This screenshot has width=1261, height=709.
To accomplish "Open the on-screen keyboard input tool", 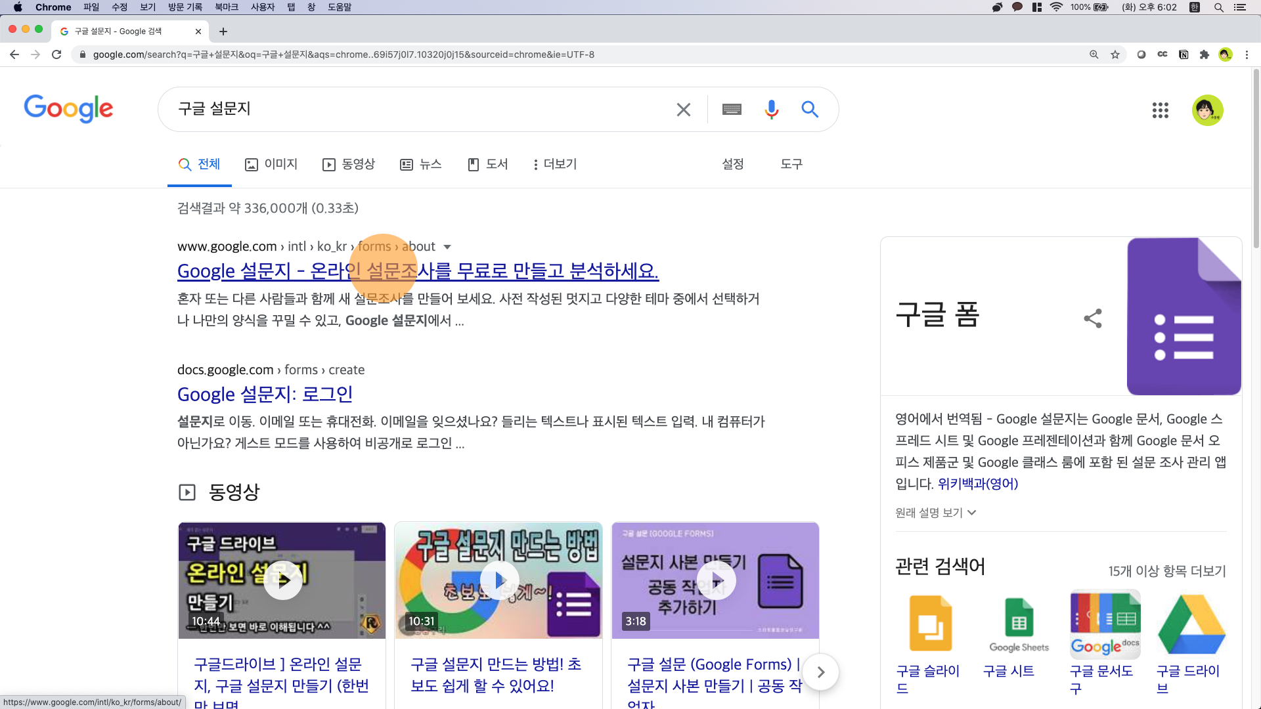I will [732, 109].
